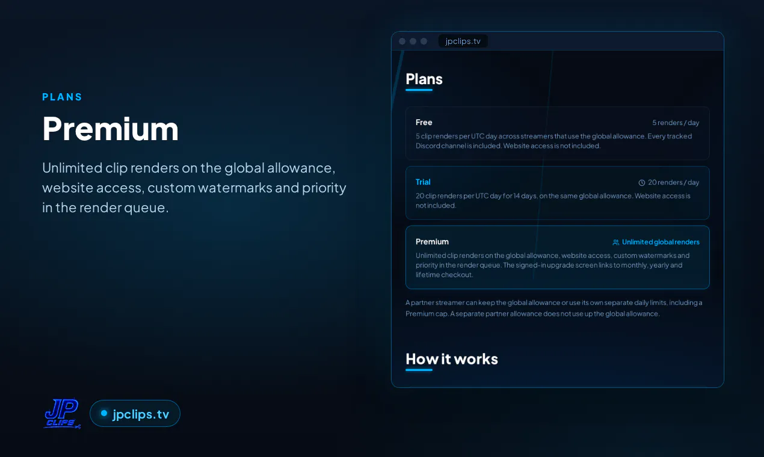764x457 pixels.
Task: Click the clock icon beside 20 renders / day
Action: [642, 183]
